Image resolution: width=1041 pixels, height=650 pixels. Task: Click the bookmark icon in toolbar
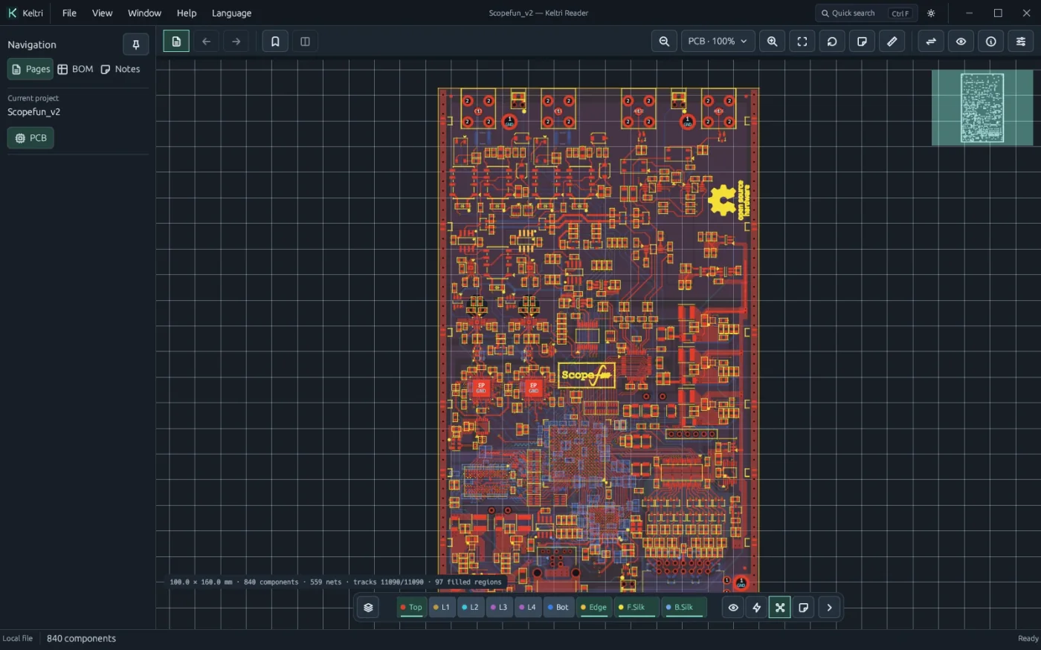(275, 42)
